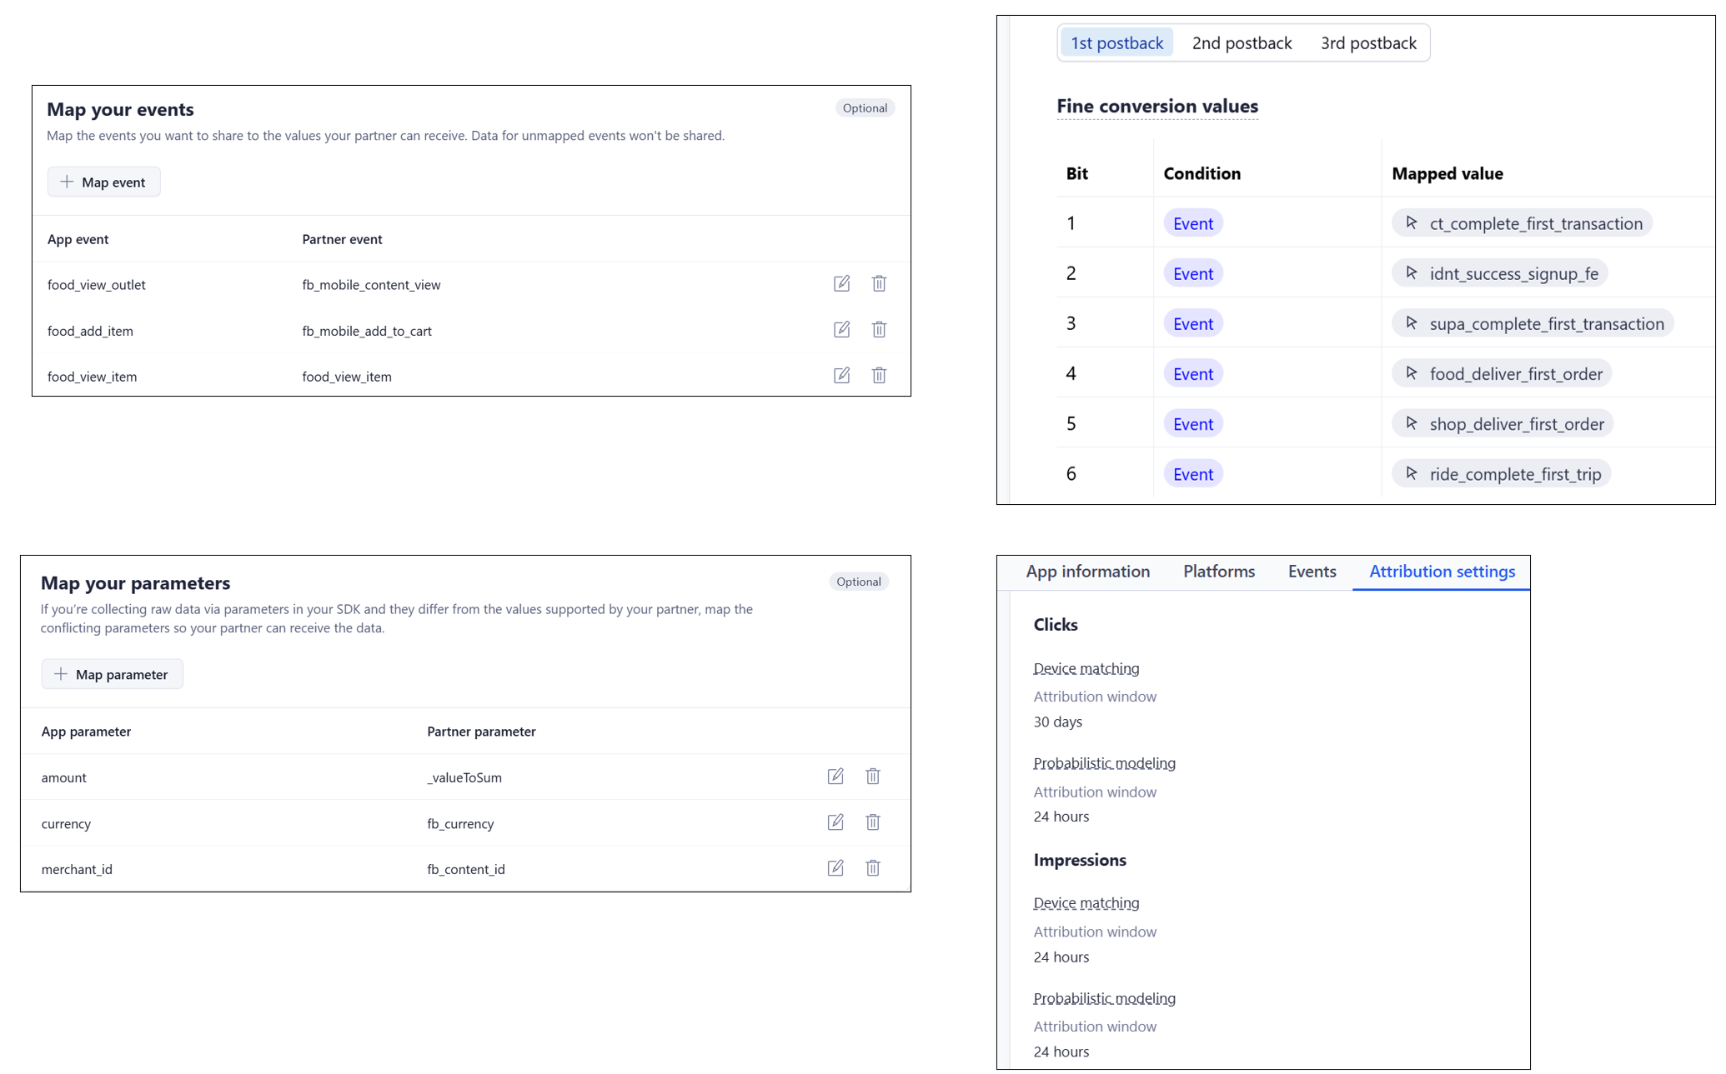Delete the merchant_id parameter mapping
Screen dimensions: 1726x1074
click(x=873, y=868)
